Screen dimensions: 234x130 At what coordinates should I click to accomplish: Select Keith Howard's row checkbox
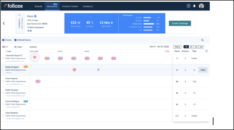[3, 93]
